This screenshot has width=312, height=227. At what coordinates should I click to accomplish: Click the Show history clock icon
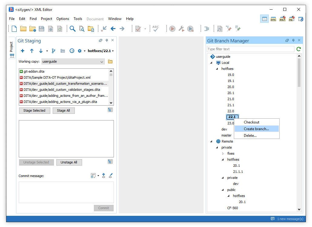click(72, 51)
